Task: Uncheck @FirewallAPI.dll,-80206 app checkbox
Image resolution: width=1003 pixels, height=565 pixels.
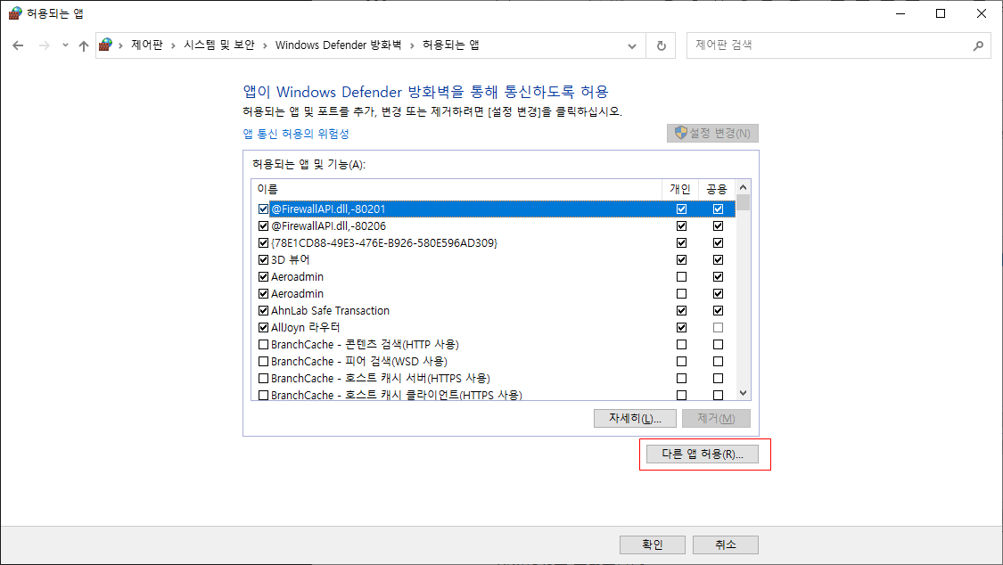Action: pyautogui.click(x=263, y=226)
